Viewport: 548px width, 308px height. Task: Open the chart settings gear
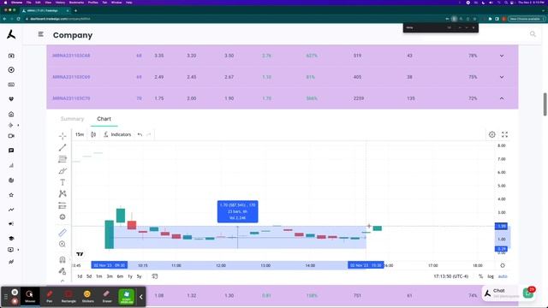coord(491,134)
